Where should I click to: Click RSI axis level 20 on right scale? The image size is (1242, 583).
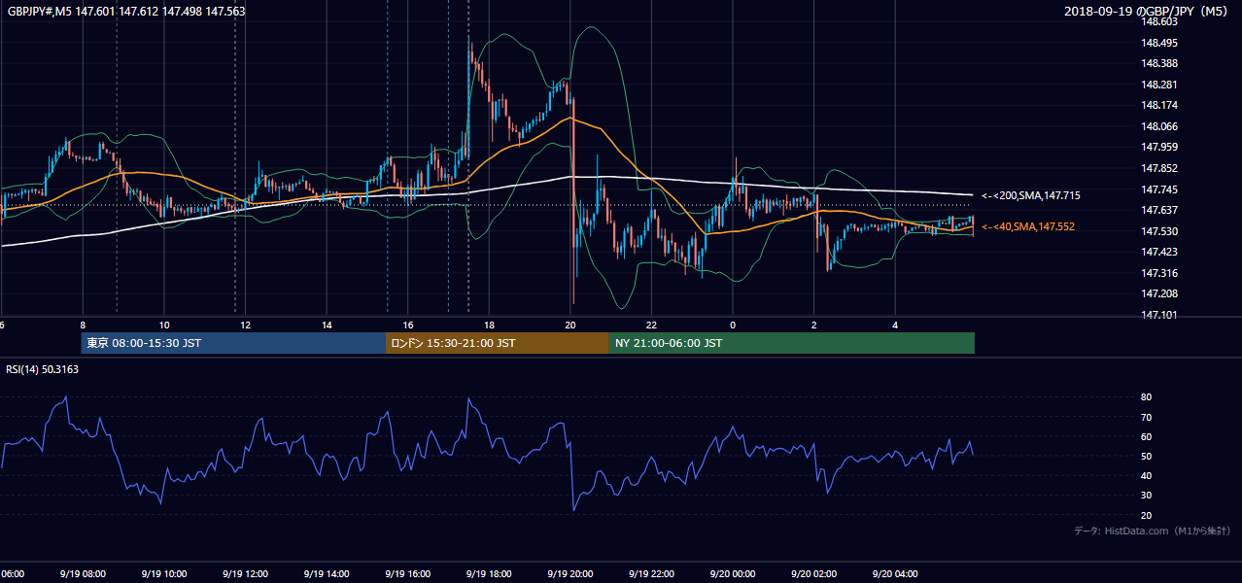[x=1147, y=515]
